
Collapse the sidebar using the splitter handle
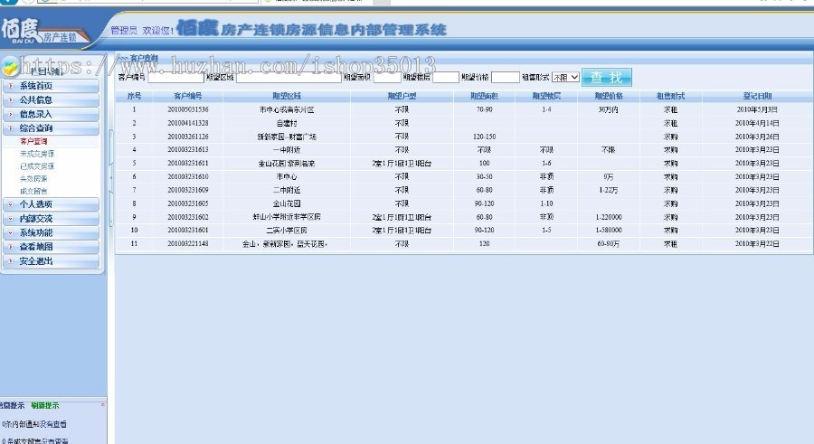[x=110, y=178]
